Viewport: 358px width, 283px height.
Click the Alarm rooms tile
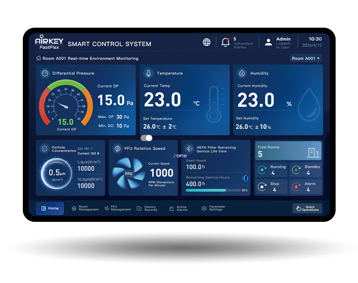[306, 187]
